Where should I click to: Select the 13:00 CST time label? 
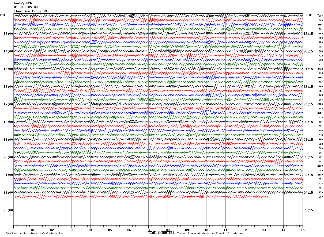(8, 34)
